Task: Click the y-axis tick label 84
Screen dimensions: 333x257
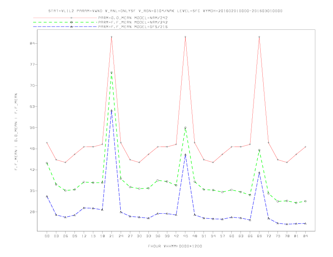Action: 32,43
